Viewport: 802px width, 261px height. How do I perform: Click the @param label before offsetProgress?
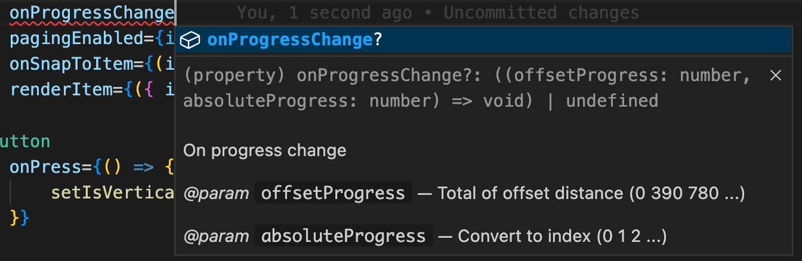(216, 194)
